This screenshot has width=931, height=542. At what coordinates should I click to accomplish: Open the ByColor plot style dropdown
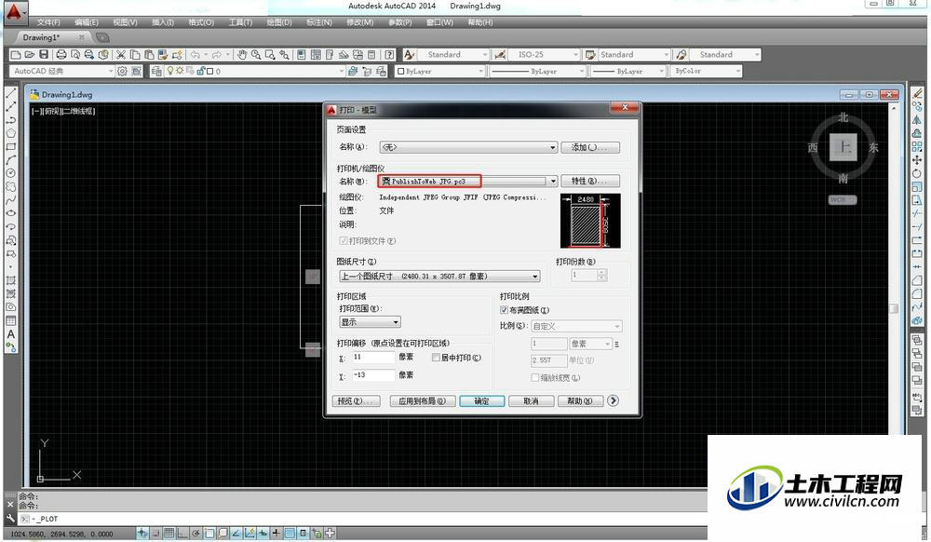(707, 71)
